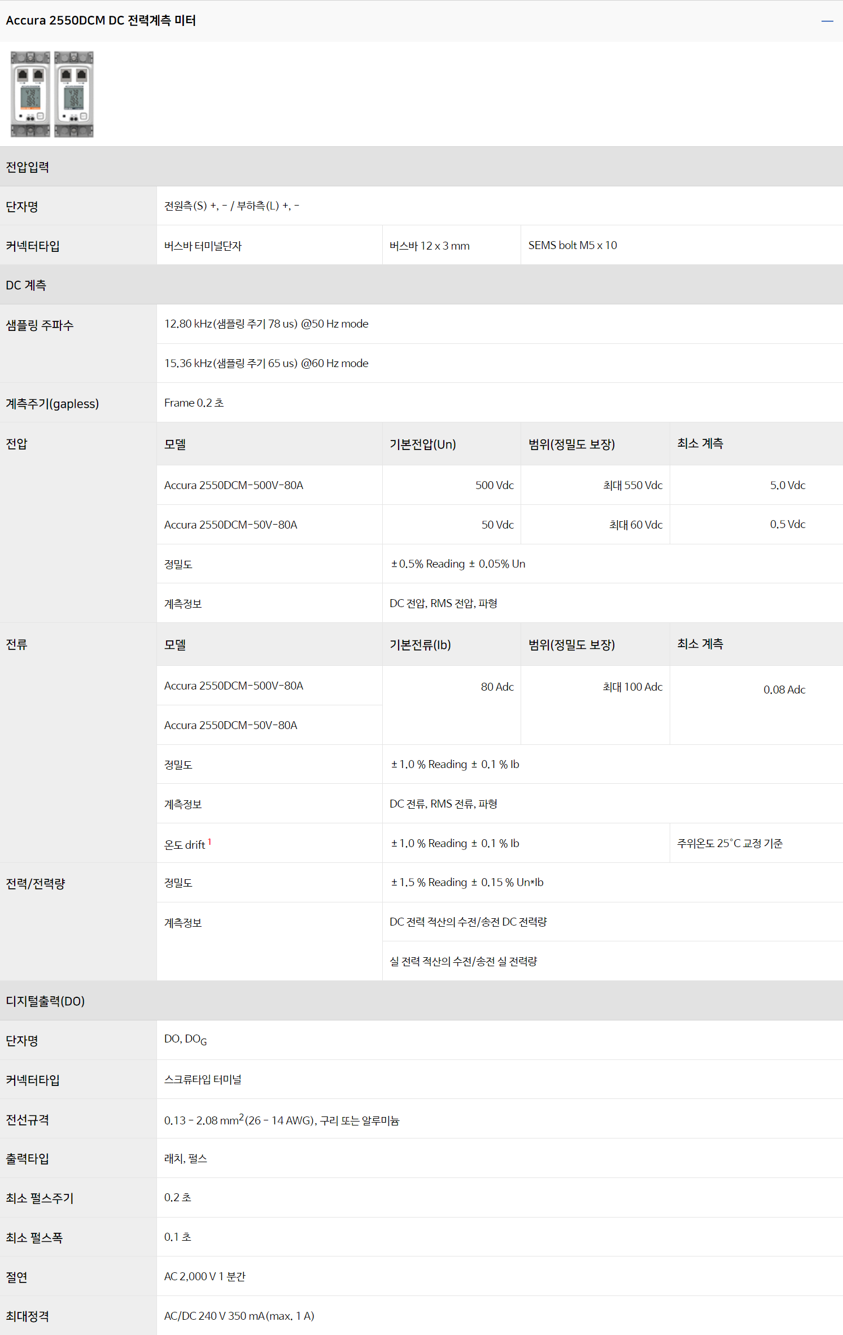Click the 50 Vdc base voltage value
The image size is (843, 1335).
coord(497,525)
